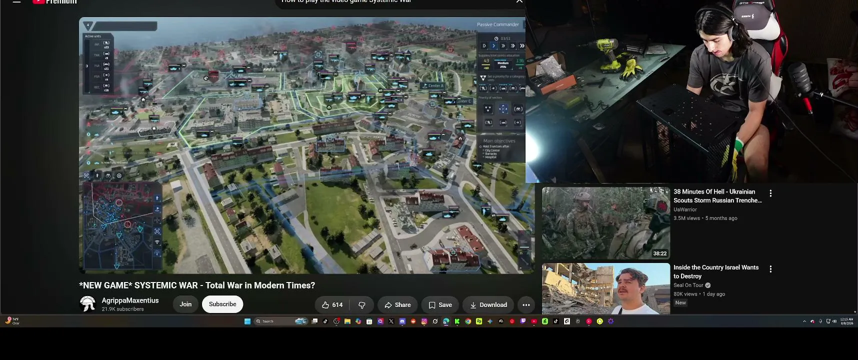Open the volume control in system tray
The image size is (858, 360).
tap(834, 321)
